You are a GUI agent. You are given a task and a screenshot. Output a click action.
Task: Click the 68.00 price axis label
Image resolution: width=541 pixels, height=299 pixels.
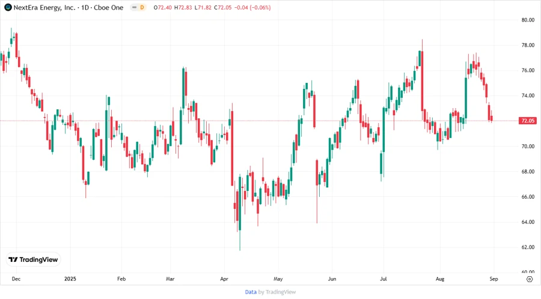tap(528, 171)
